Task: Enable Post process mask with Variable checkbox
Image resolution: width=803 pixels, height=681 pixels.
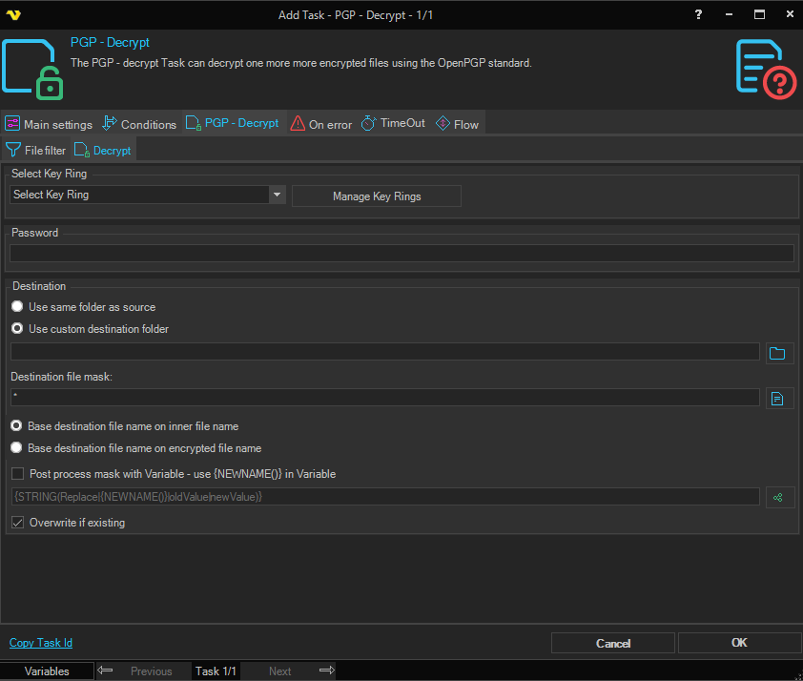Action: pos(17,473)
